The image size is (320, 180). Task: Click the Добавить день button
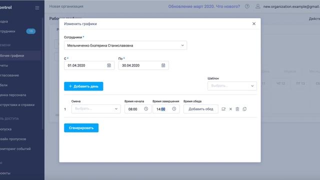tap(83, 86)
